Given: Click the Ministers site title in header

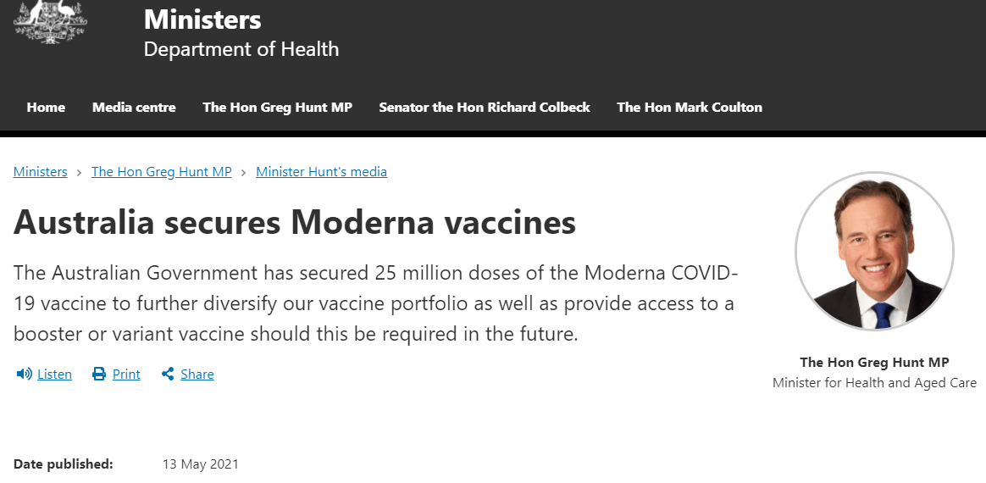Looking at the screenshot, I should (x=202, y=19).
